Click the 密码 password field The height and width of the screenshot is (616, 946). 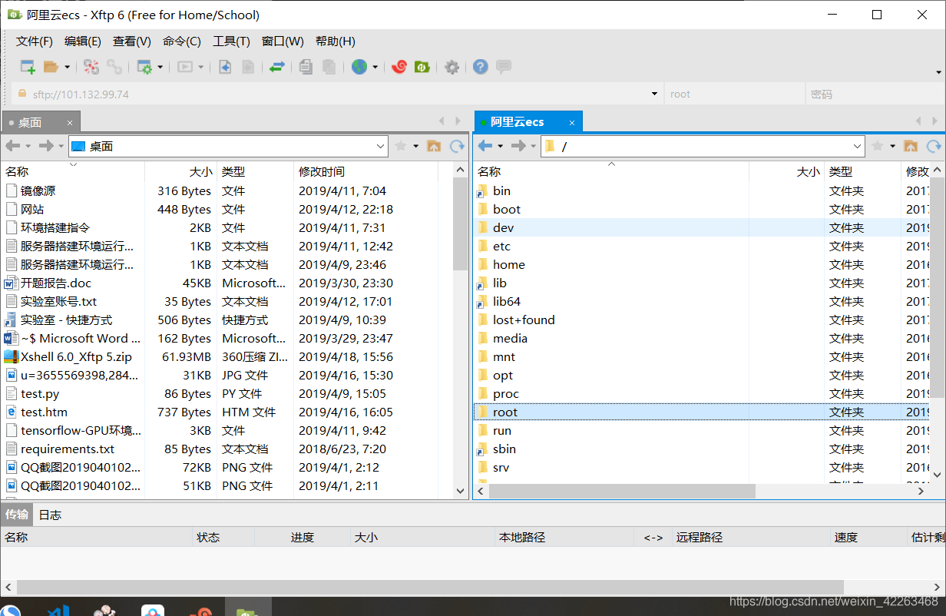coord(874,94)
